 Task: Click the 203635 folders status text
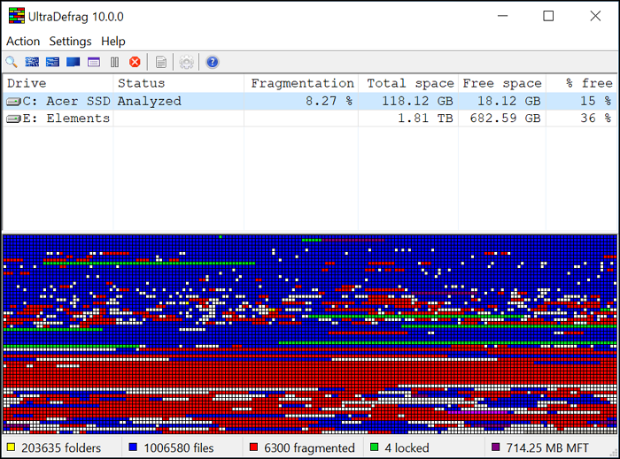pyautogui.click(x=61, y=448)
